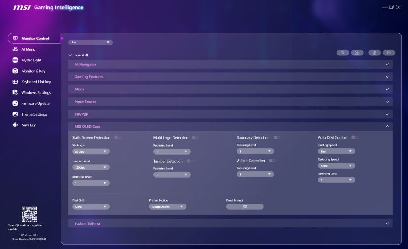This screenshot has height=249, width=408.
Task: Click the Firmware Update icon
Action: point(15,103)
